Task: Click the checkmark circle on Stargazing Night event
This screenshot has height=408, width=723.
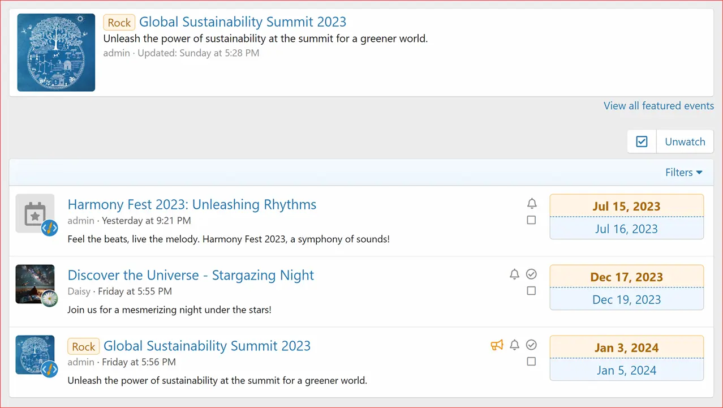Action: pos(531,274)
